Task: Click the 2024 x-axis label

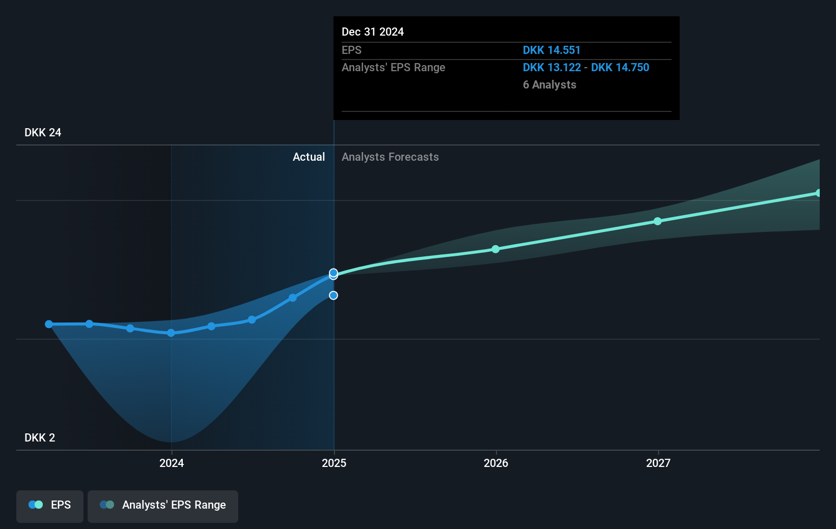Action: tap(172, 463)
